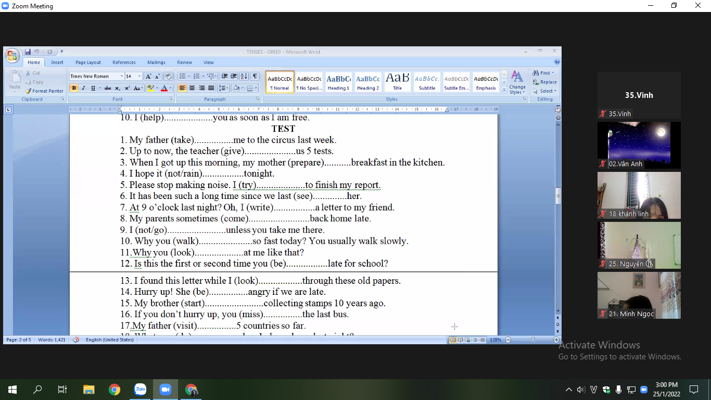Open Word Help question mark icon
The height and width of the screenshot is (400, 711).
[557, 62]
